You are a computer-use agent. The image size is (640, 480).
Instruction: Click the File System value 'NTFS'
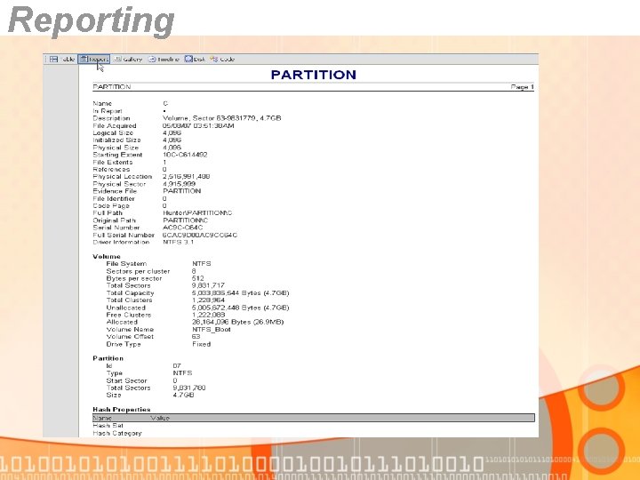coord(202,264)
